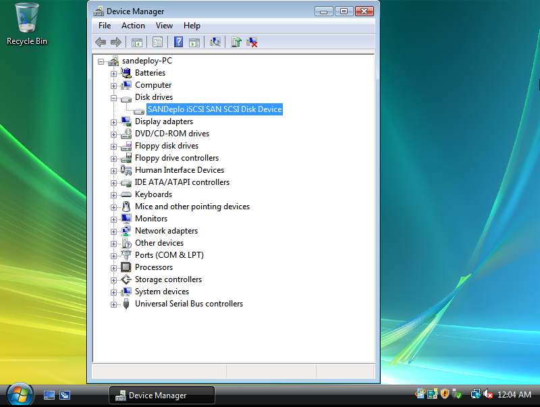Click Show Desktop quick launch icon
Screen dimensions: 540x407
click(x=49, y=396)
